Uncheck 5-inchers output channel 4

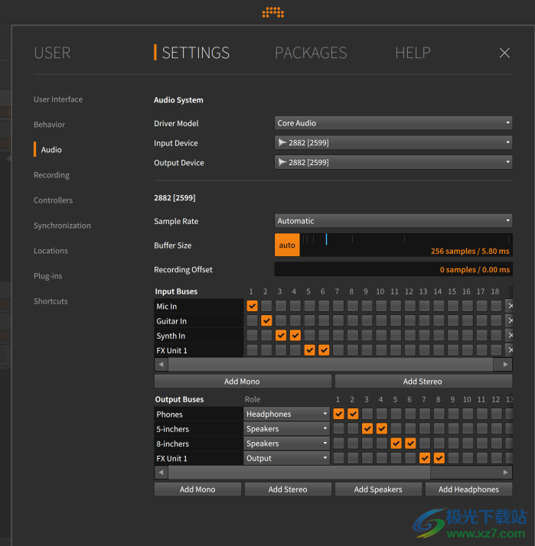point(382,428)
